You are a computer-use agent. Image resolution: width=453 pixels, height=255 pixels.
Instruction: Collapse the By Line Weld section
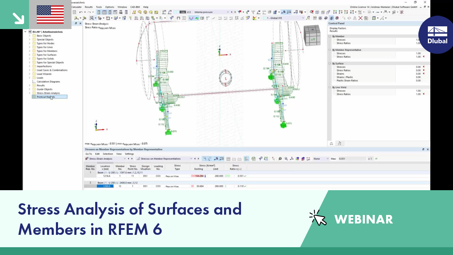point(330,87)
